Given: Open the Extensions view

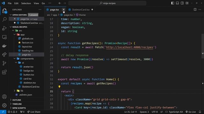Looking at the screenshot, I should (x=4, y=72).
